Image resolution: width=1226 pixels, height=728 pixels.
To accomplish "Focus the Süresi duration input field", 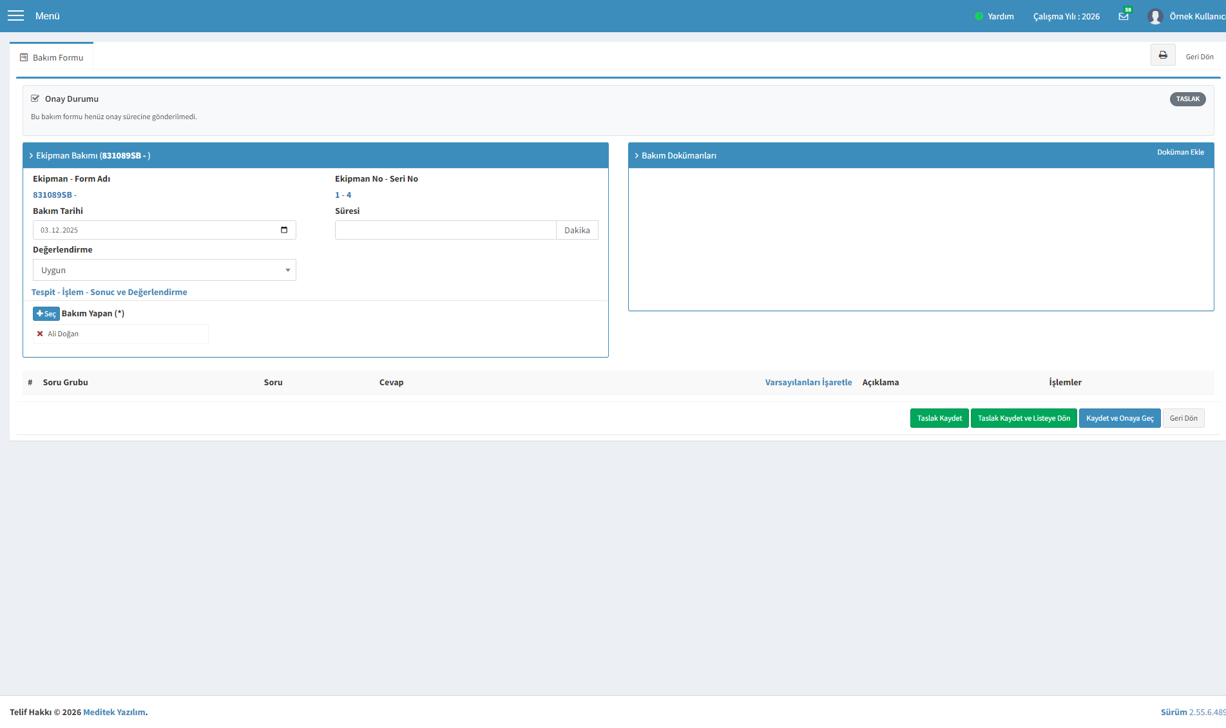I will coord(445,230).
